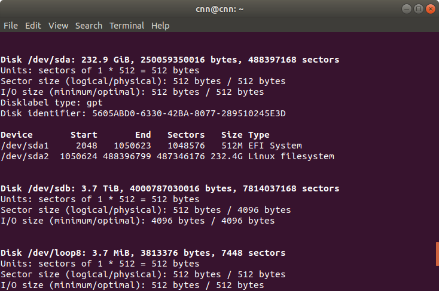Click the orange scrollbar thumb

(x=437, y=253)
